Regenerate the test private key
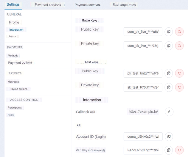The height and width of the screenshot is (157, 188). point(179,87)
